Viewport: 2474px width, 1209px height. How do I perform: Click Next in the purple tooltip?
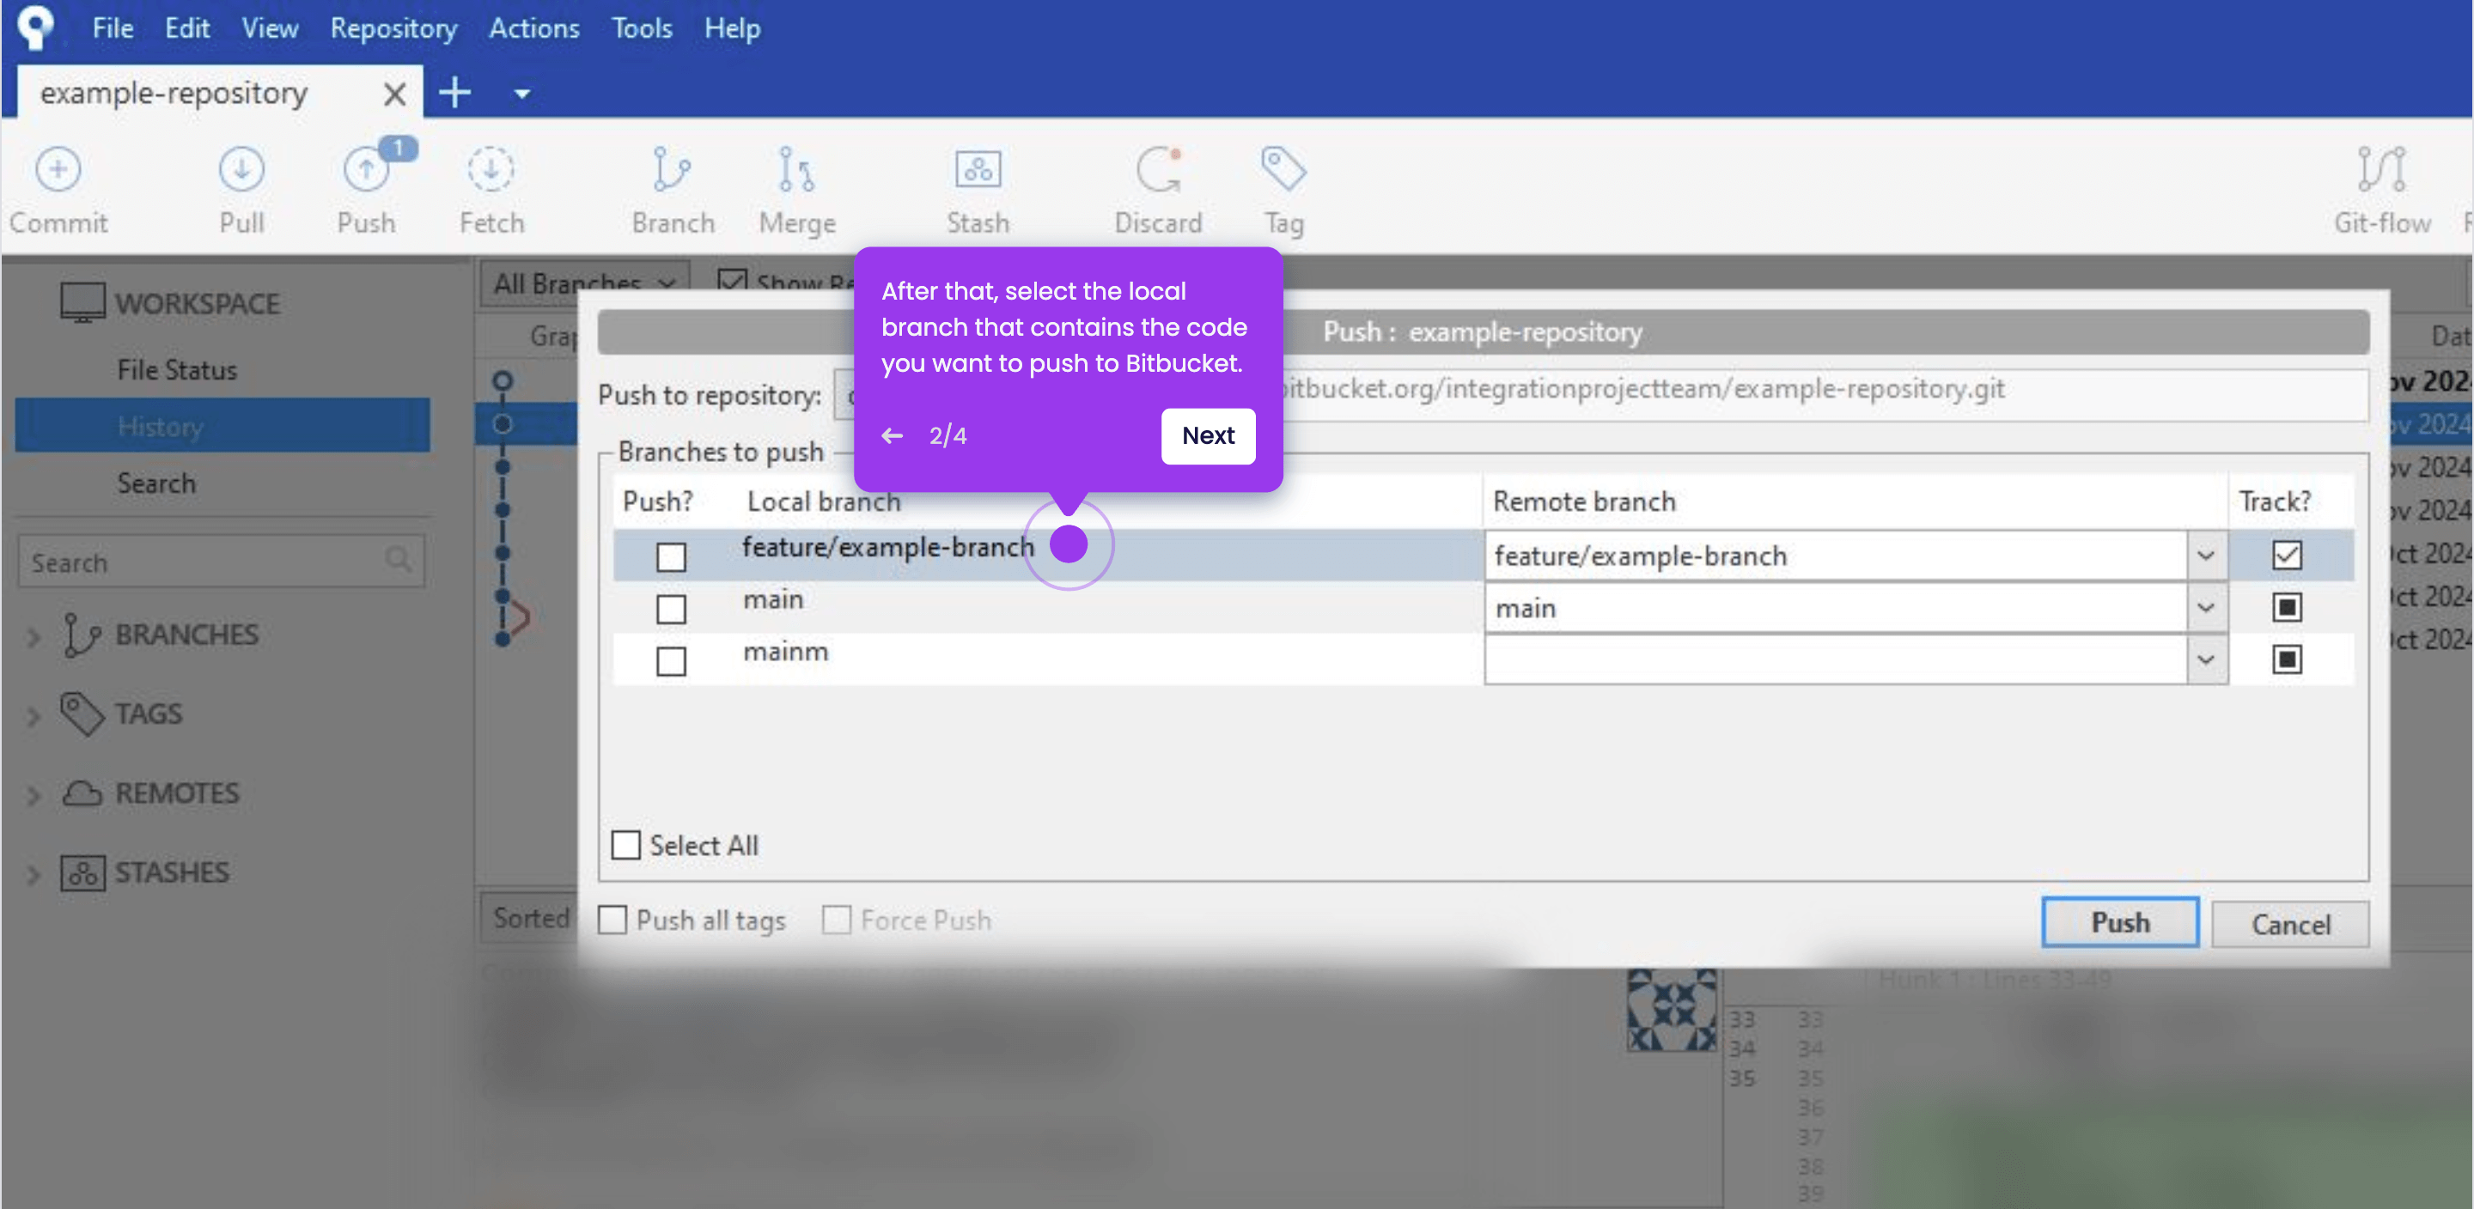click(1208, 436)
